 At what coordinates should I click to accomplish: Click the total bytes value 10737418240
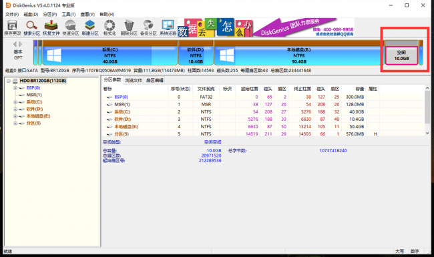coord(333,151)
